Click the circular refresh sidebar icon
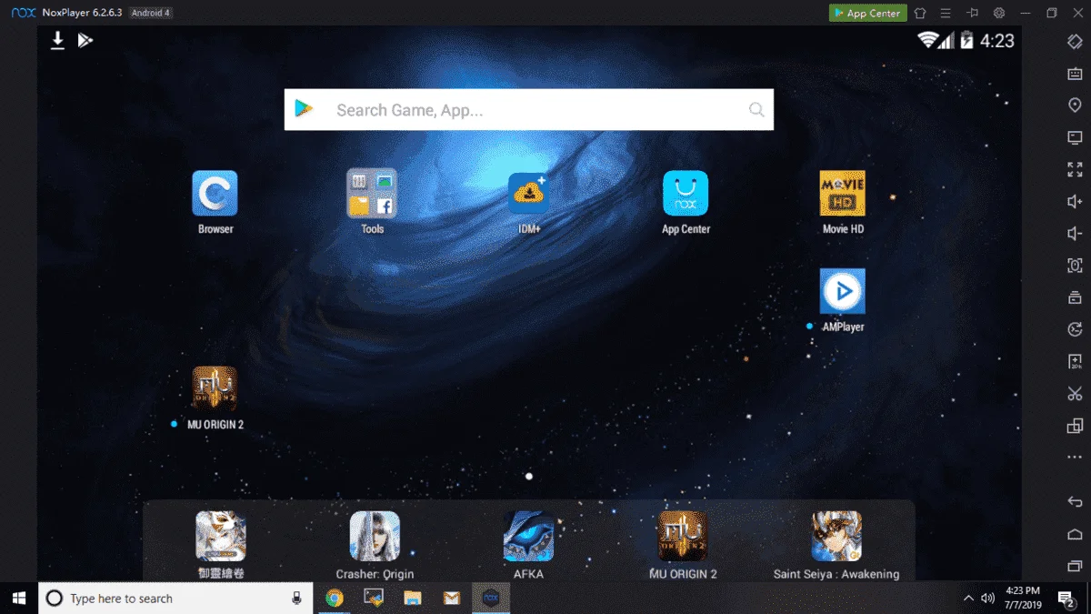The width and height of the screenshot is (1091, 614). click(x=1075, y=329)
